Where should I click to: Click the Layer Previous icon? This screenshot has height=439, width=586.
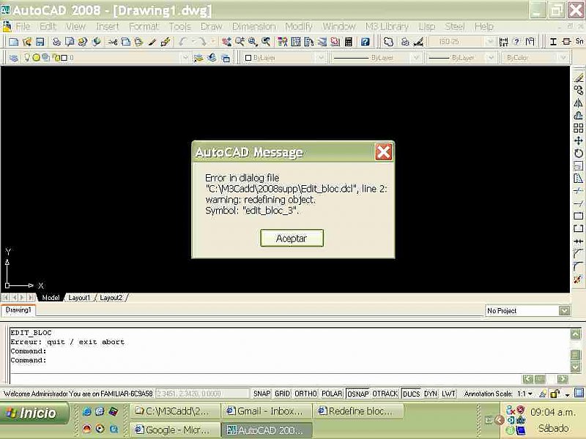[x=212, y=58]
